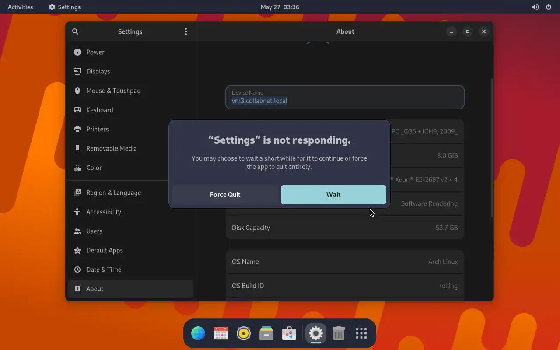Click the Accessibility sidebar label
Screen dimensions: 560x350
click(x=103, y=212)
